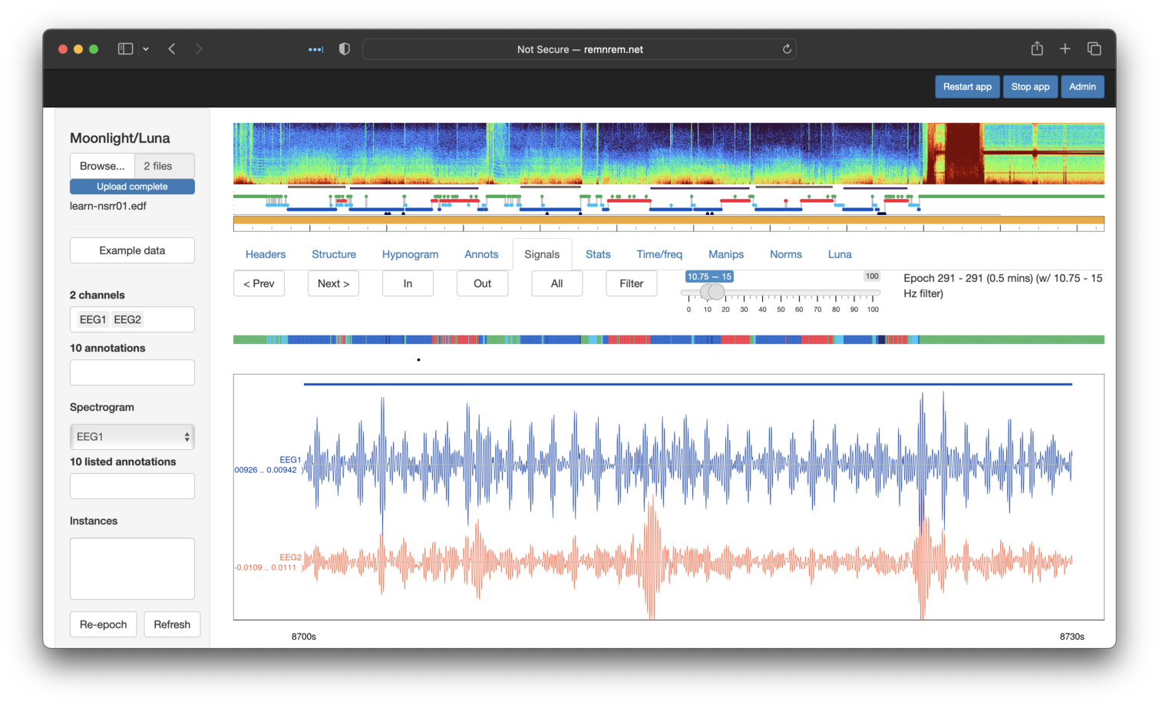Screen dimensions: 1159x705
Task: Add a new tab with plus icon
Action: pyautogui.click(x=1065, y=49)
